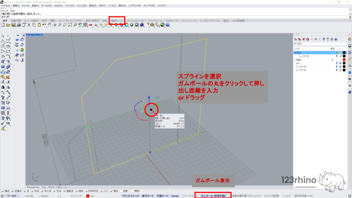The width and height of the screenshot is (352, 198).
Task: Toggle the 直交モード status bar button
Action: (147, 196)
